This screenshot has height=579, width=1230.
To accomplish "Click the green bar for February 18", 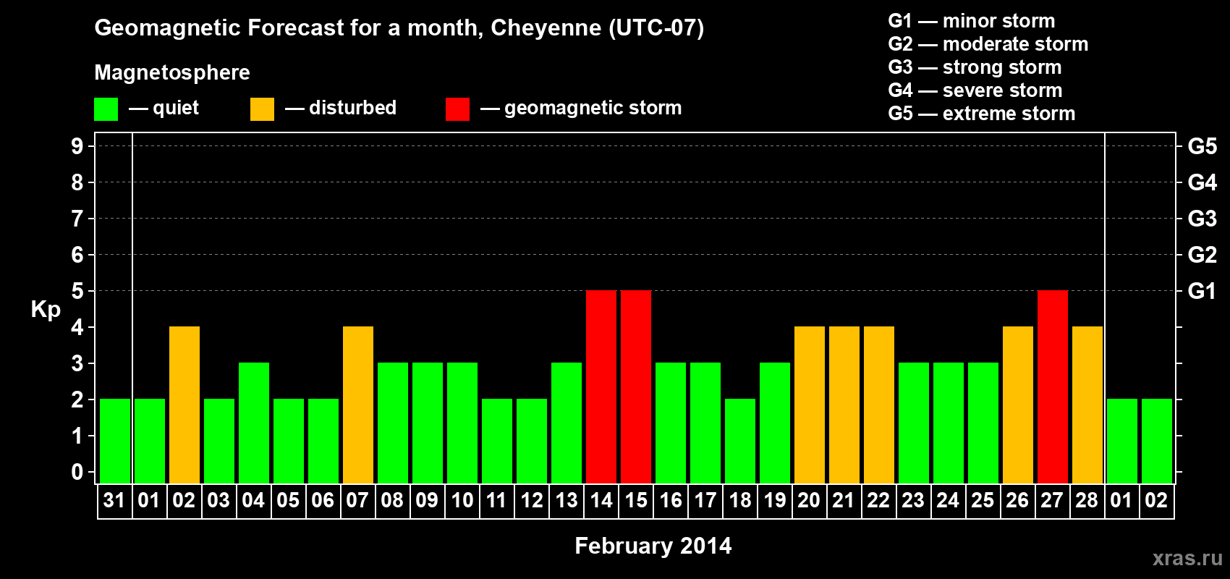I will (740, 441).
